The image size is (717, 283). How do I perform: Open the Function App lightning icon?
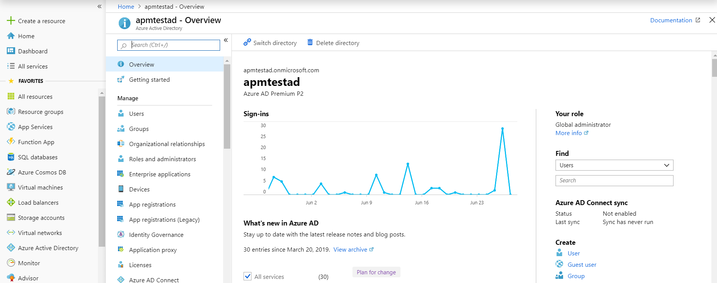click(x=11, y=142)
